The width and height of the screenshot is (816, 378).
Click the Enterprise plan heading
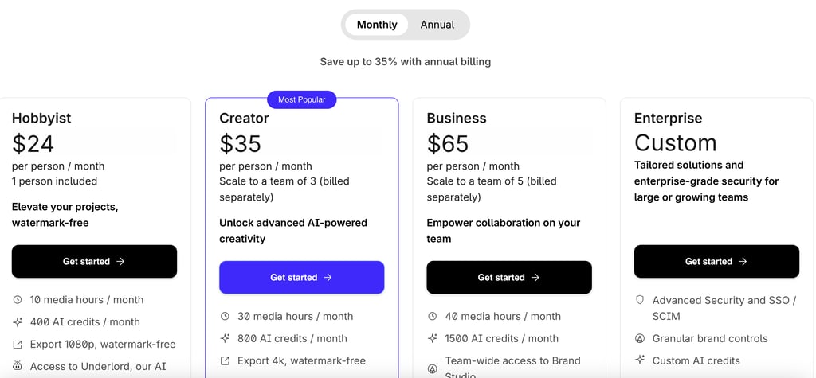(x=668, y=118)
